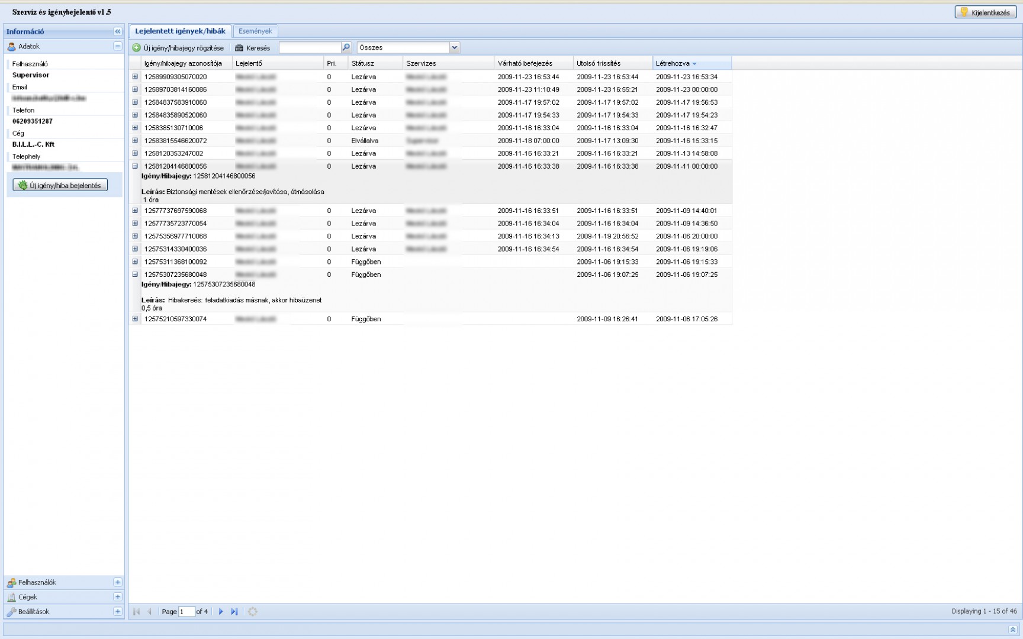Click the bottom status bar collapse arrow
The image size is (1023, 639).
click(1012, 630)
